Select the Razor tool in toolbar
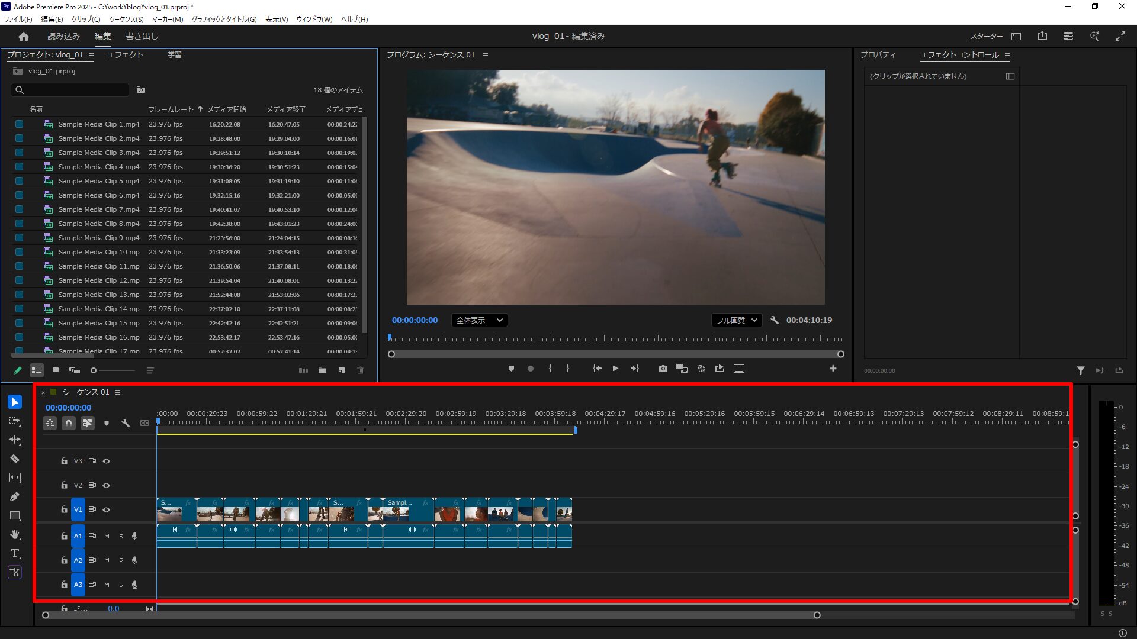Viewport: 1137px width, 639px height. 15,459
